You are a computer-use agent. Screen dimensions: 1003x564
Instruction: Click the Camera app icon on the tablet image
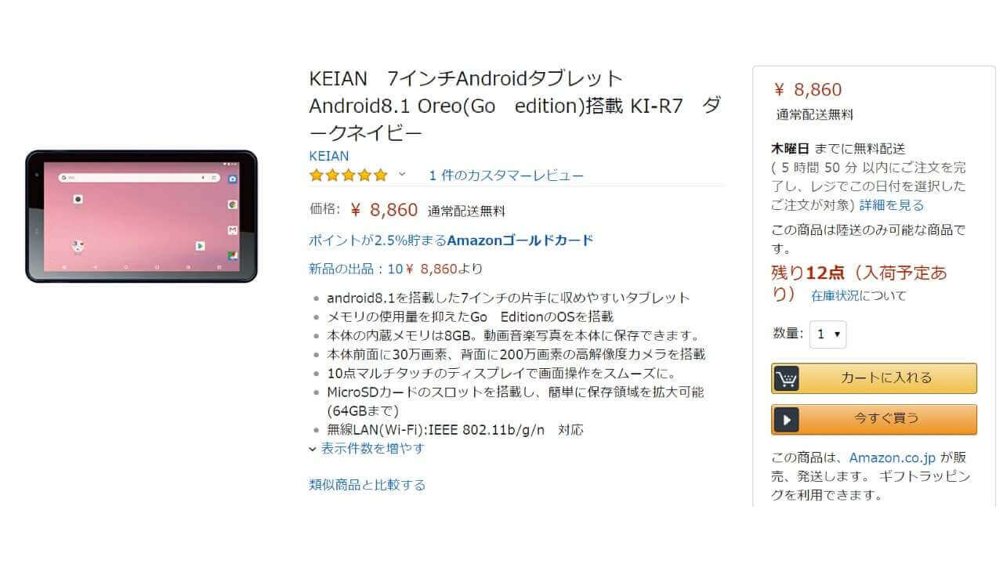coord(233,179)
